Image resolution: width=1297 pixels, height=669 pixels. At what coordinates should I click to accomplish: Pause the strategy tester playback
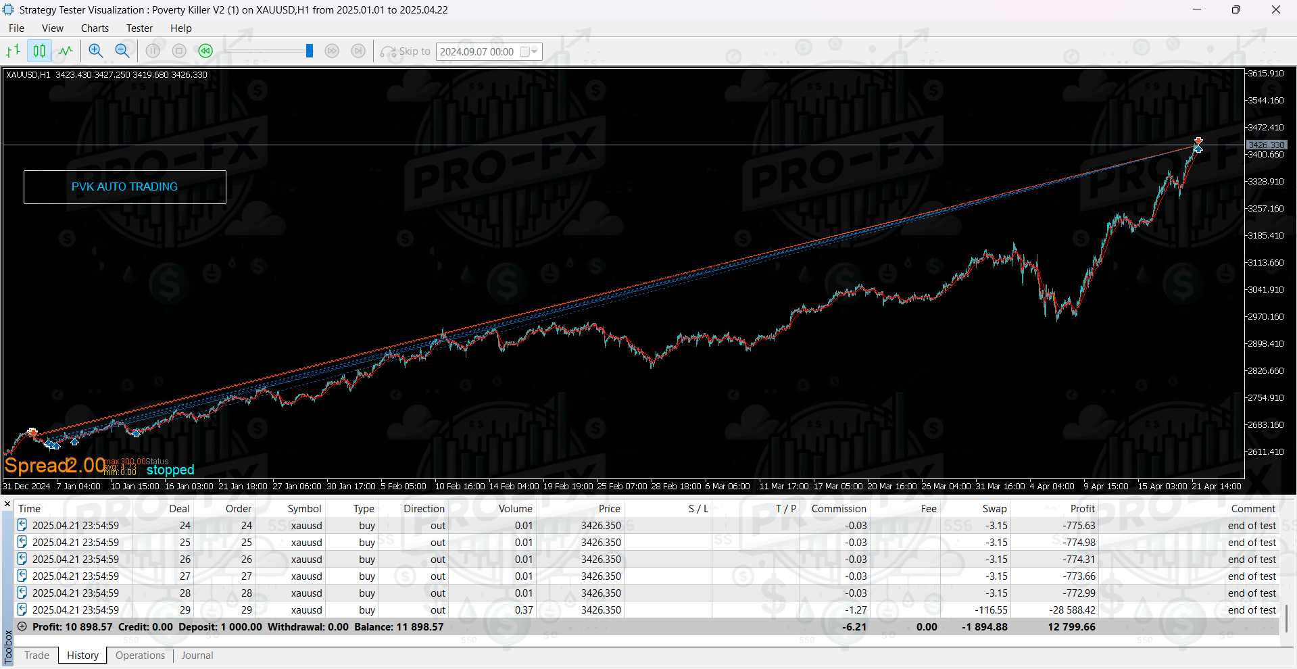[153, 50]
